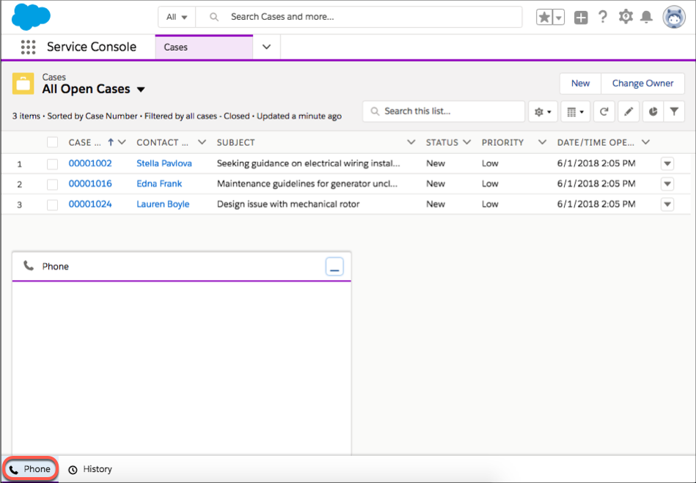Open Status column menu chevron
The height and width of the screenshot is (483, 696).
(466, 142)
